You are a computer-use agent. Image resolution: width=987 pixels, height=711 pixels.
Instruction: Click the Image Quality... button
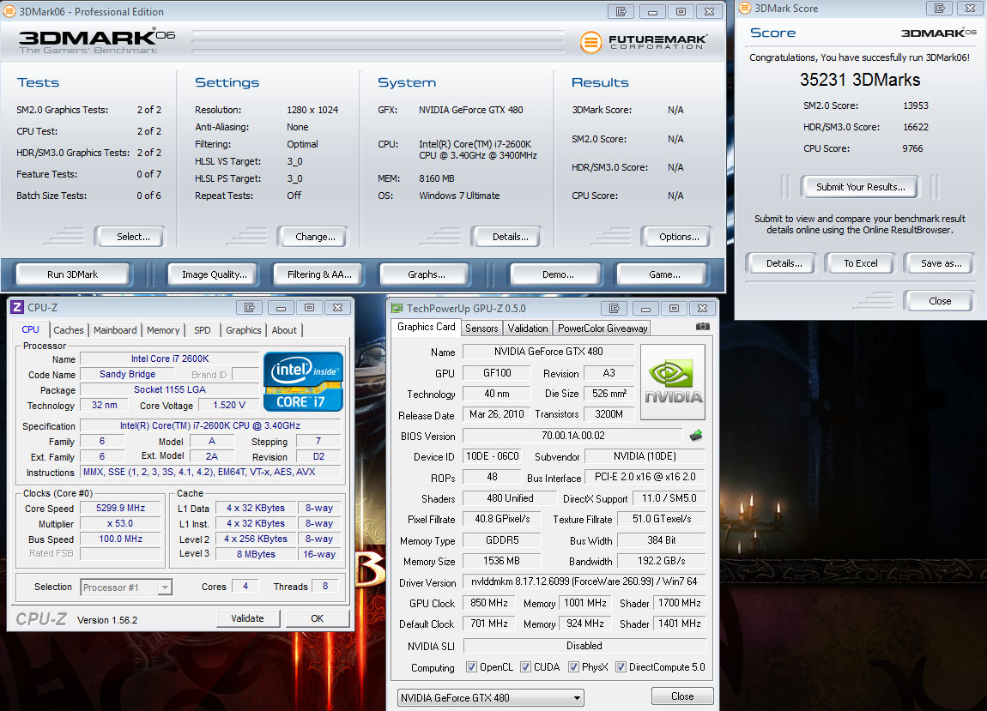coord(215,274)
